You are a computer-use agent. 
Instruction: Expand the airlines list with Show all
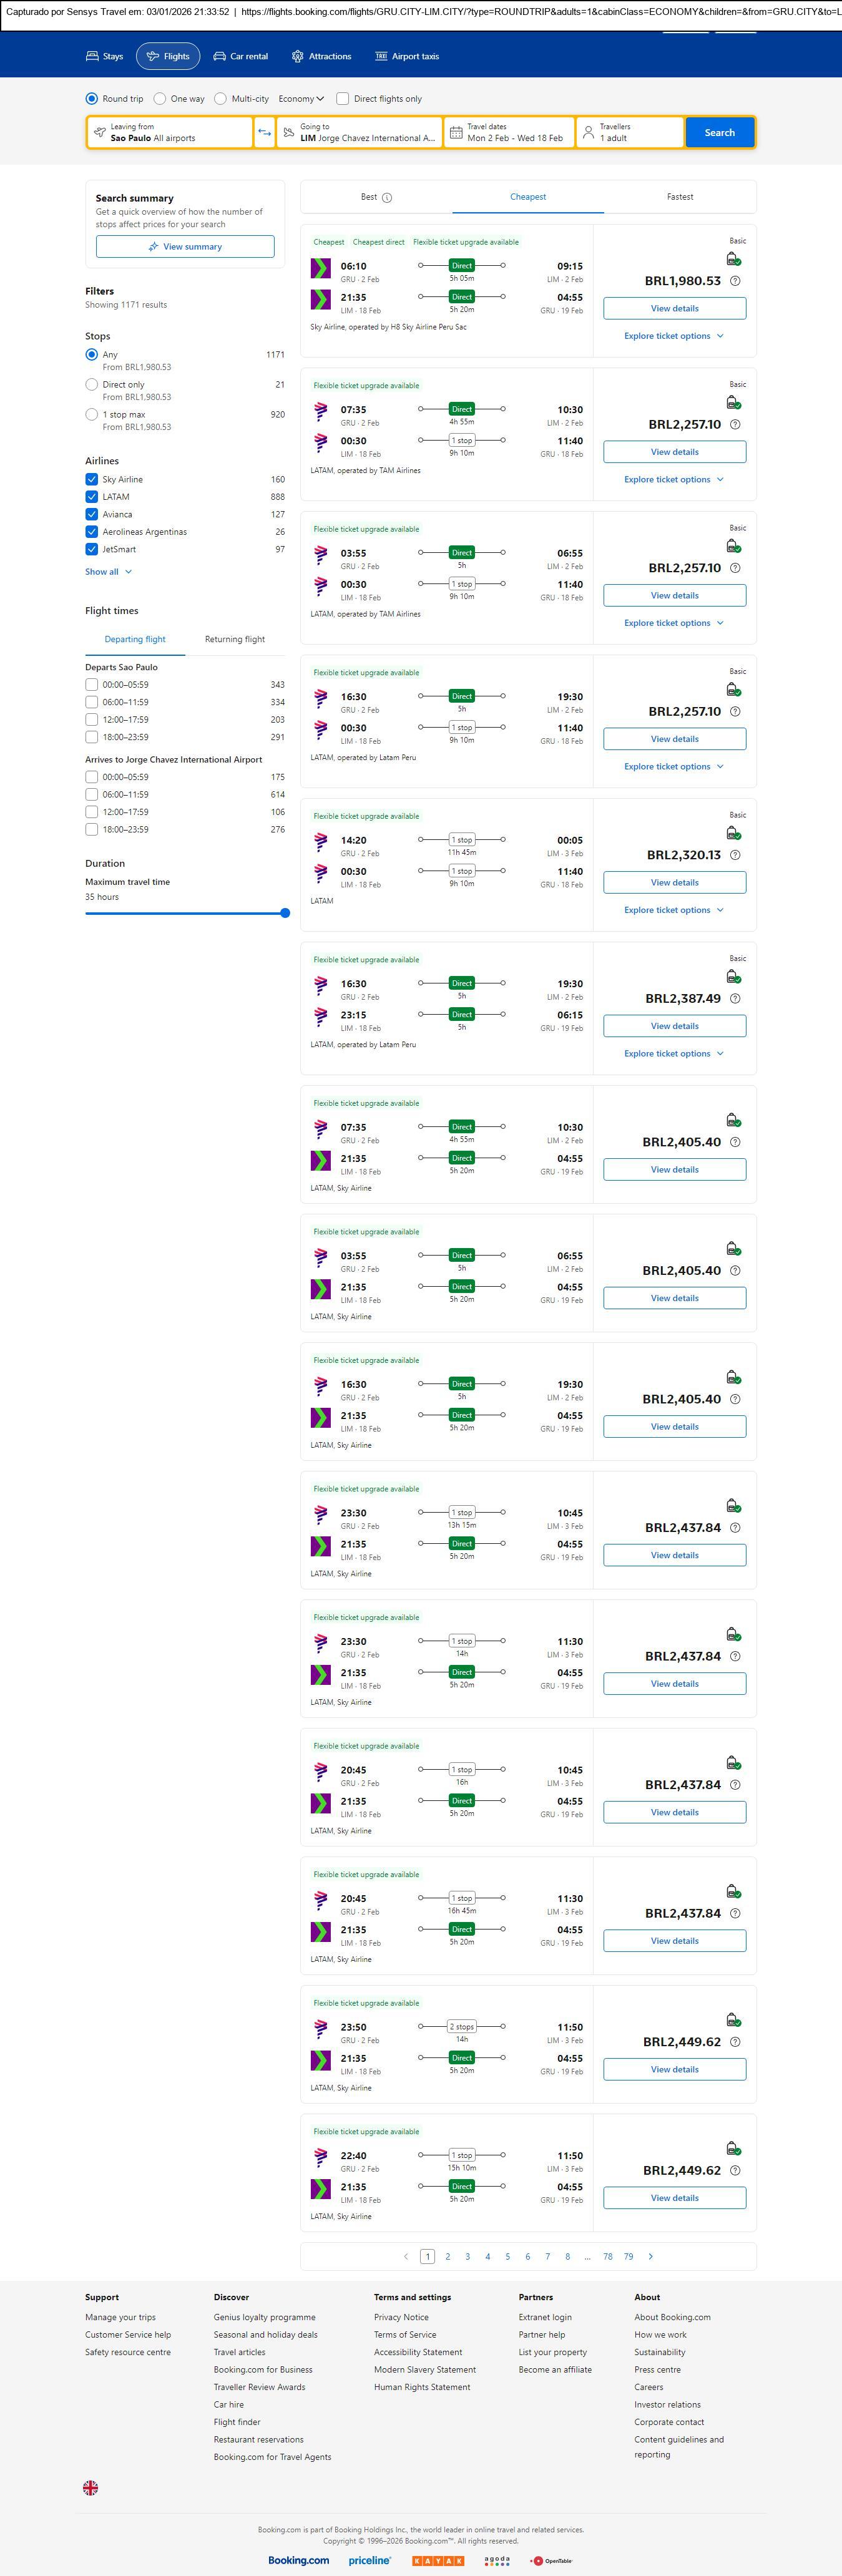(x=108, y=572)
